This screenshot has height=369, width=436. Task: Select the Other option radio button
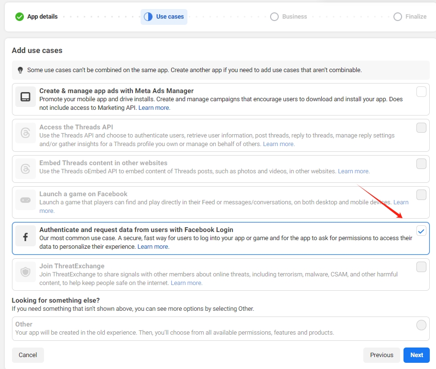[421, 325]
